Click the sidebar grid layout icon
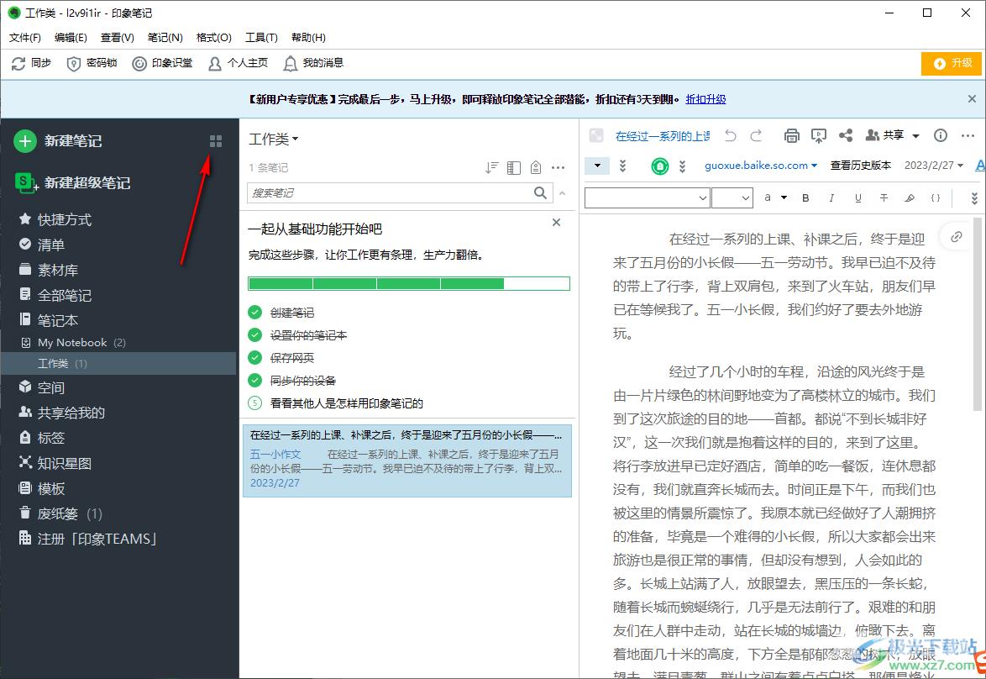986x679 pixels. pos(216,141)
